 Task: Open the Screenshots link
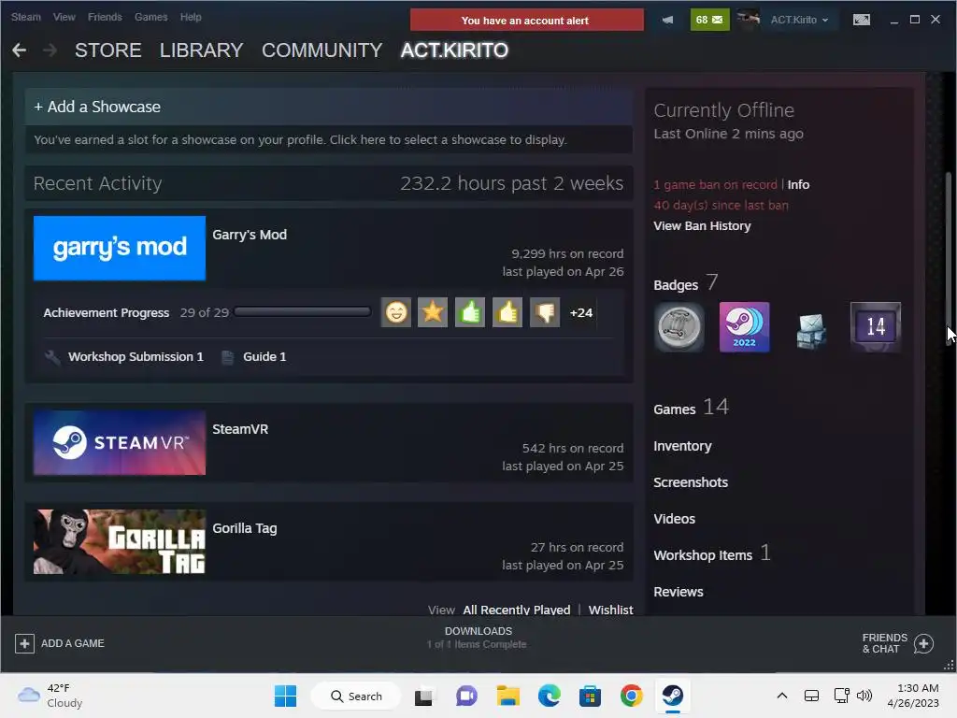[691, 482]
